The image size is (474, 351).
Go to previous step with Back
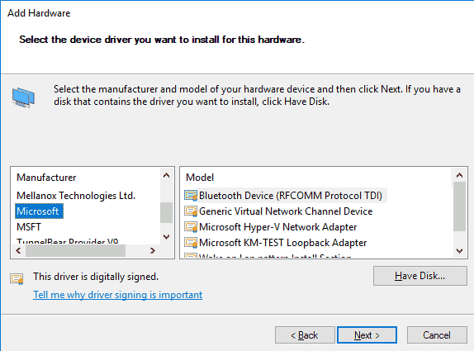click(305, 335)
